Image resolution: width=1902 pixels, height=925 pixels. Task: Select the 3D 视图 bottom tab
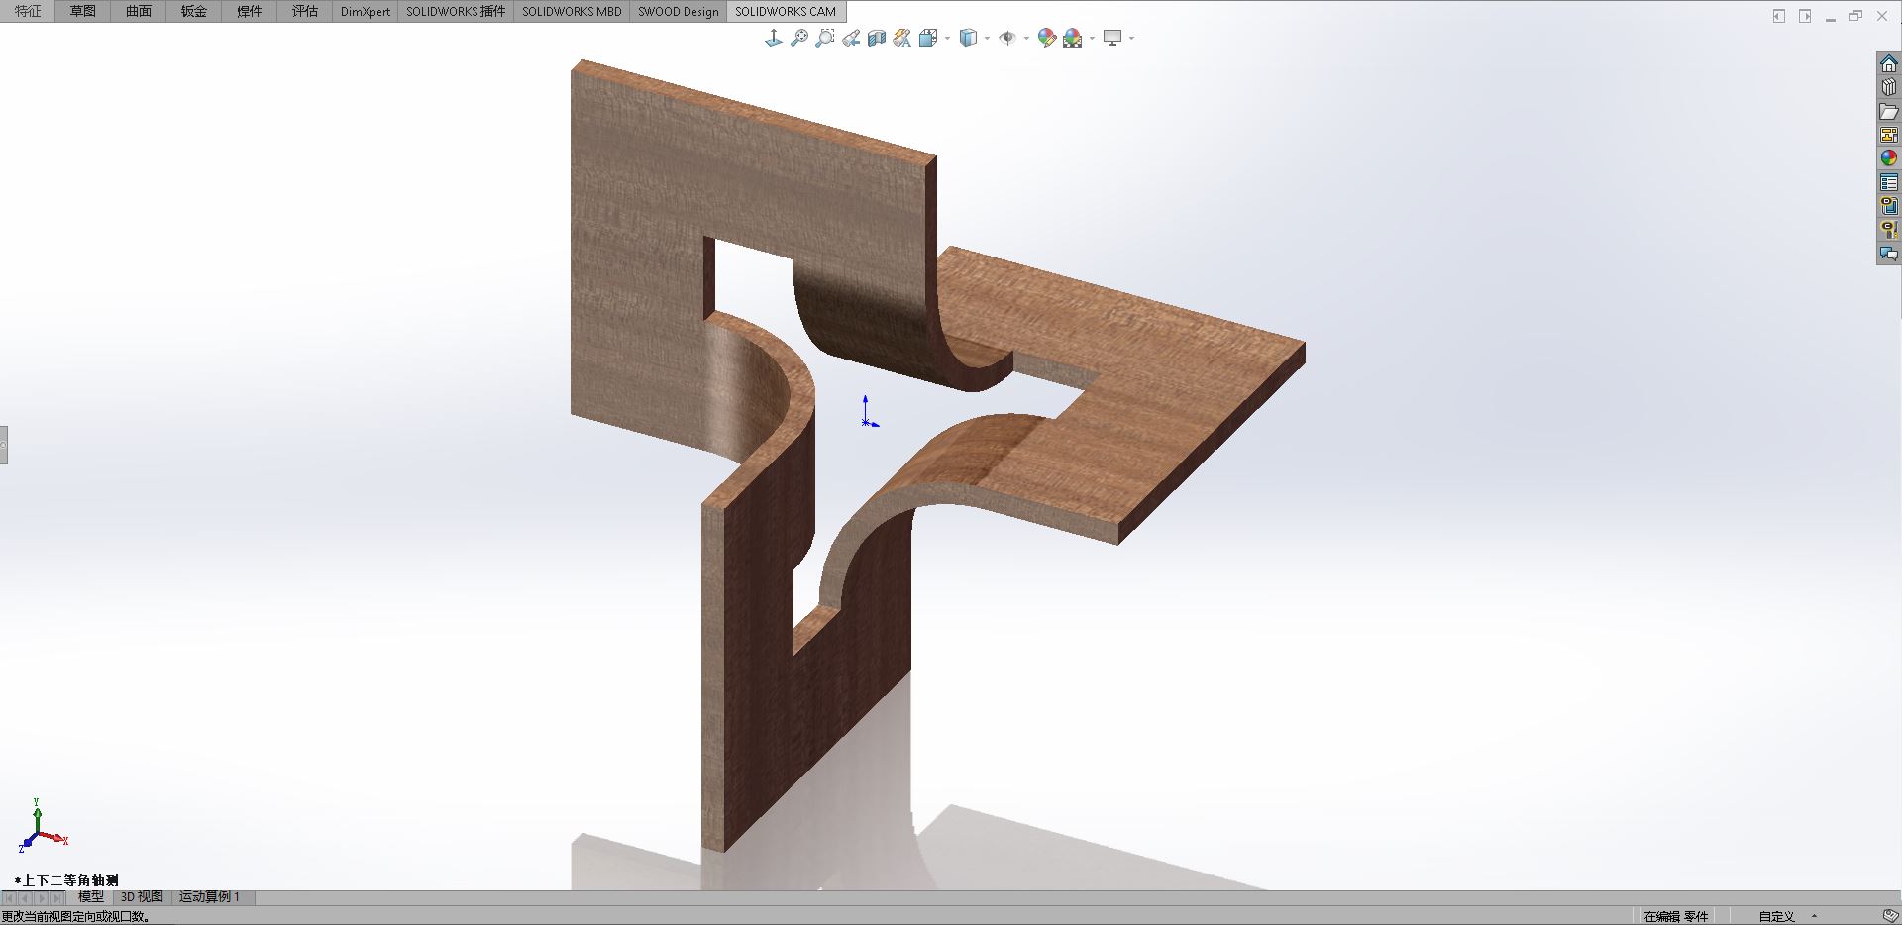pyautogui.click(x=142, y=897)
